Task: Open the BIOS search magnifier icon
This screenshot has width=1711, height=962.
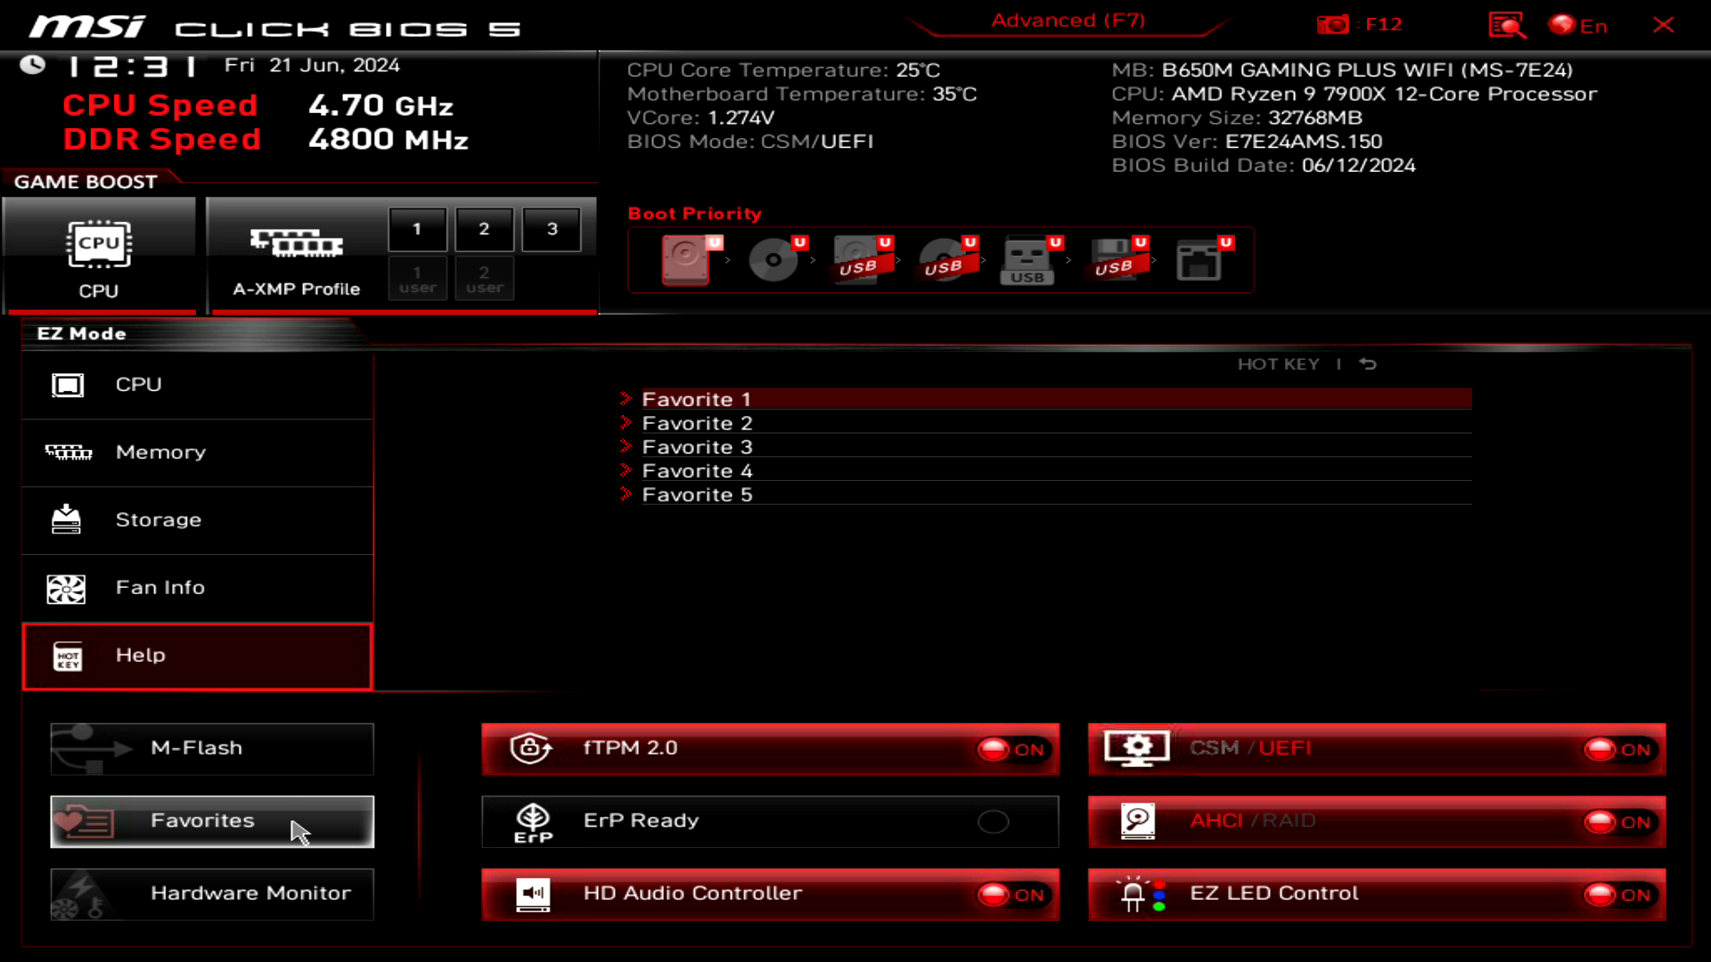Action: 1507,25
